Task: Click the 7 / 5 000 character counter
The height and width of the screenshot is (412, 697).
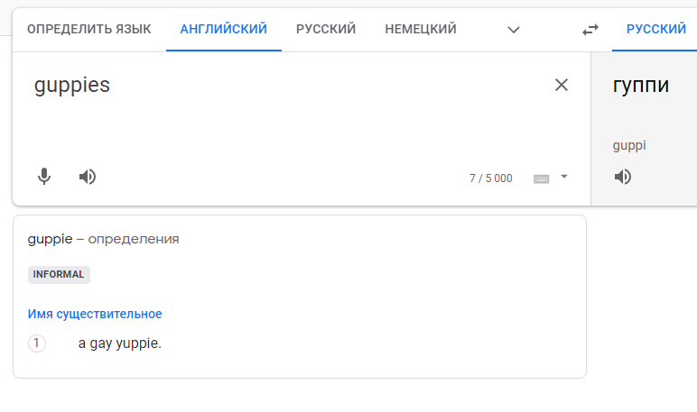Action: (490, 179)
